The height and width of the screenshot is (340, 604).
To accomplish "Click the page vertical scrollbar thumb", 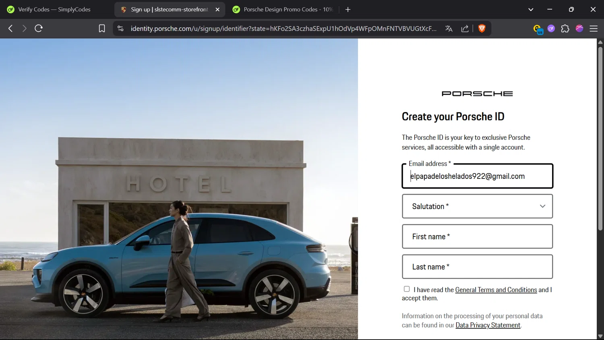I will tap(600, 139).
